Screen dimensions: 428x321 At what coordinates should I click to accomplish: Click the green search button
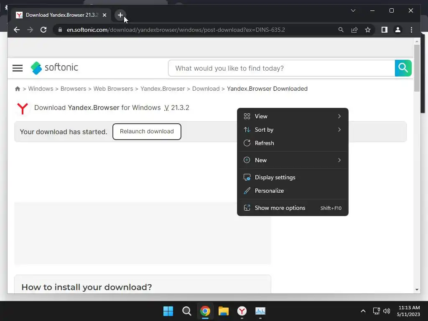coord(403,68)
